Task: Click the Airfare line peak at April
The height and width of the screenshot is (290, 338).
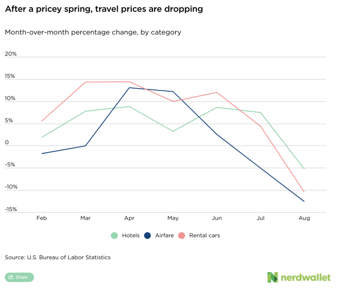Action: pyautogui.click(x=129, y=88)
